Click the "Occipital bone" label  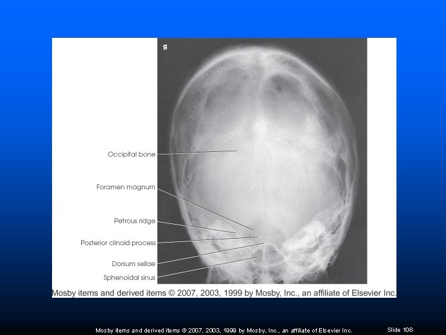(131, 154)
